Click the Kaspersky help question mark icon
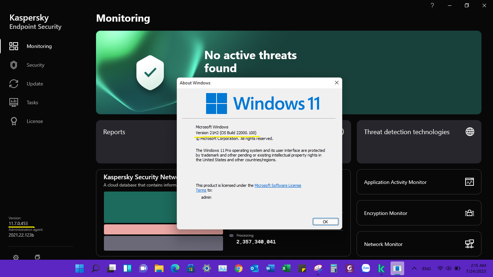The width and height of the screenshot is (493, 277). pos(432,5)
